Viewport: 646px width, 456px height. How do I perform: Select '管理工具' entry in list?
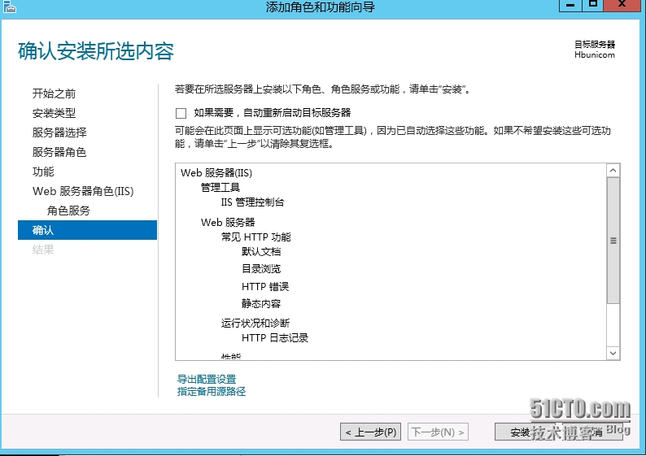(220, 188)
